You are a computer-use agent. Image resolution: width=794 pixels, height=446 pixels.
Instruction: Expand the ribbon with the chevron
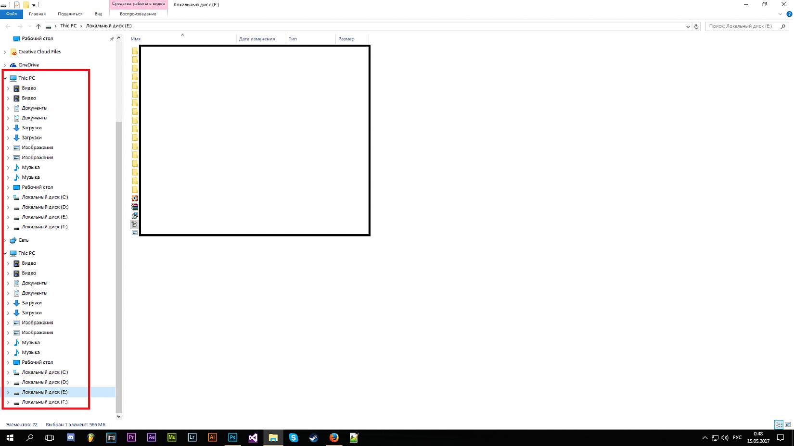point(780,14)
